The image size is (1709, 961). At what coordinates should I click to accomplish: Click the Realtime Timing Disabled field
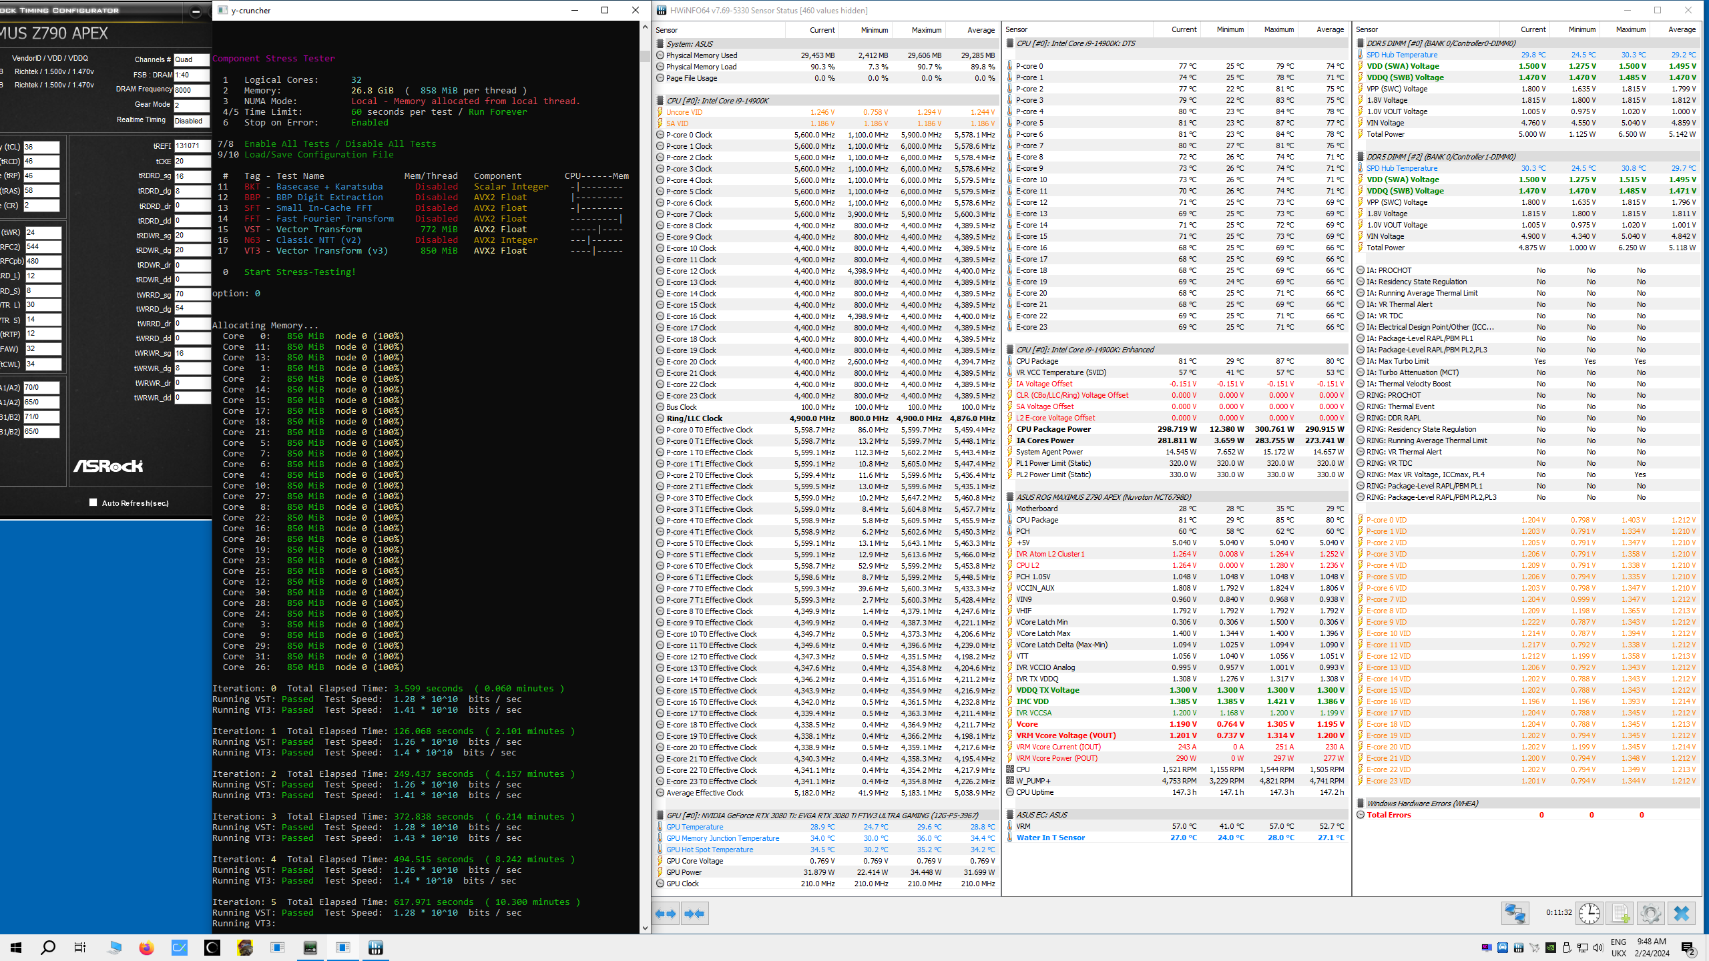pos(192,121)
